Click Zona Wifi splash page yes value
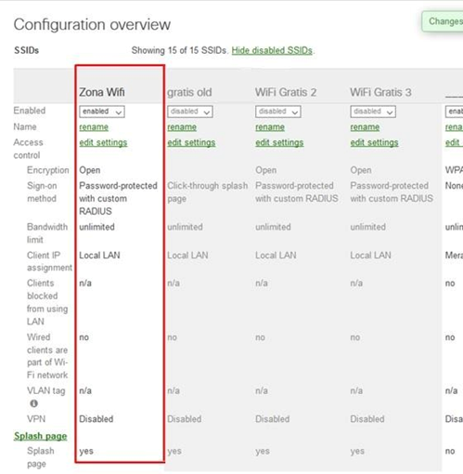Screen dimensions: 463x474 [x=86, y=451]
